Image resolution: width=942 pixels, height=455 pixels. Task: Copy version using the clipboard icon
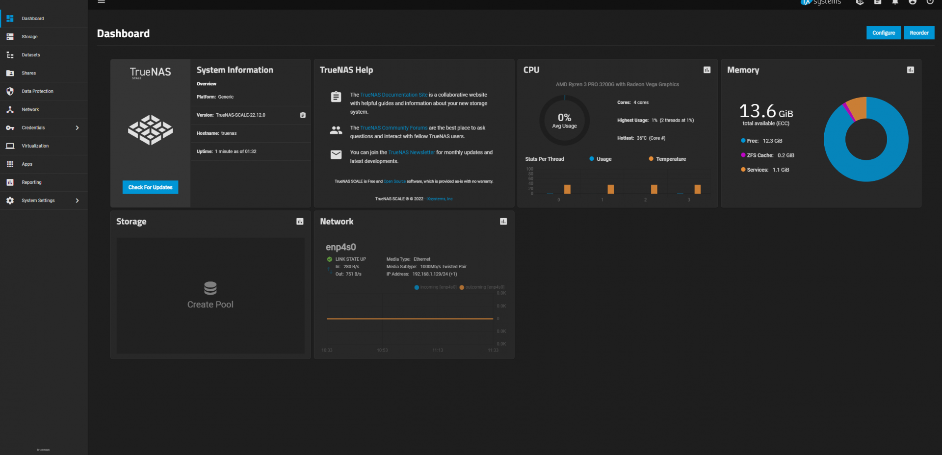303,115
